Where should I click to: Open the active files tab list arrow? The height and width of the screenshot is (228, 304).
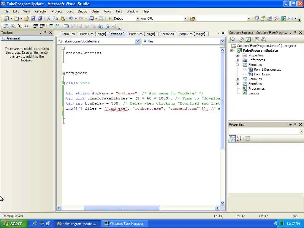(218, 33)
